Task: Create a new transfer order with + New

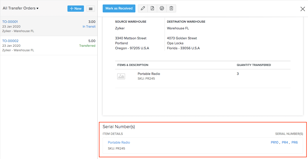Action: click(x=75, y=8)
